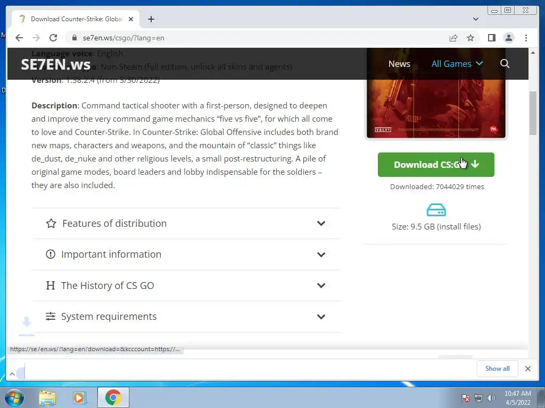The height and width of the screenshot is (408, 545).
Task: Expand System requirements section
Action: tap(186, 317)
